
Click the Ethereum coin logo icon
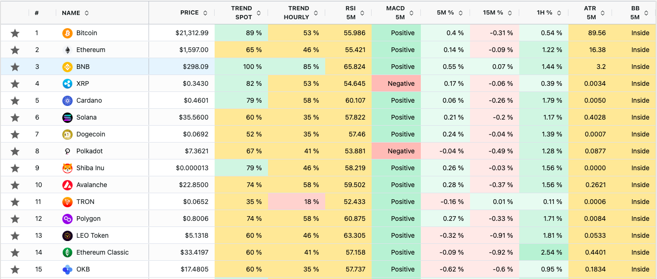[67, 50]
